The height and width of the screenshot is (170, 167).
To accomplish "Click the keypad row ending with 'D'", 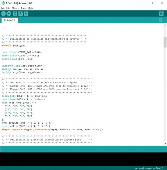I will 18,116.
